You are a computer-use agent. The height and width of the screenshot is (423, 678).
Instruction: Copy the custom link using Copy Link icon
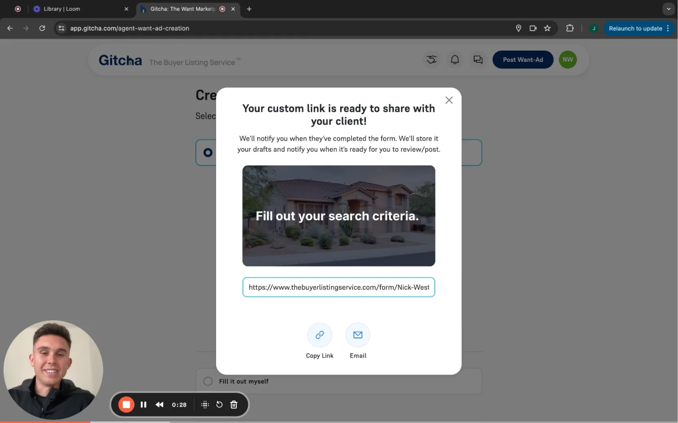[320, 335]
